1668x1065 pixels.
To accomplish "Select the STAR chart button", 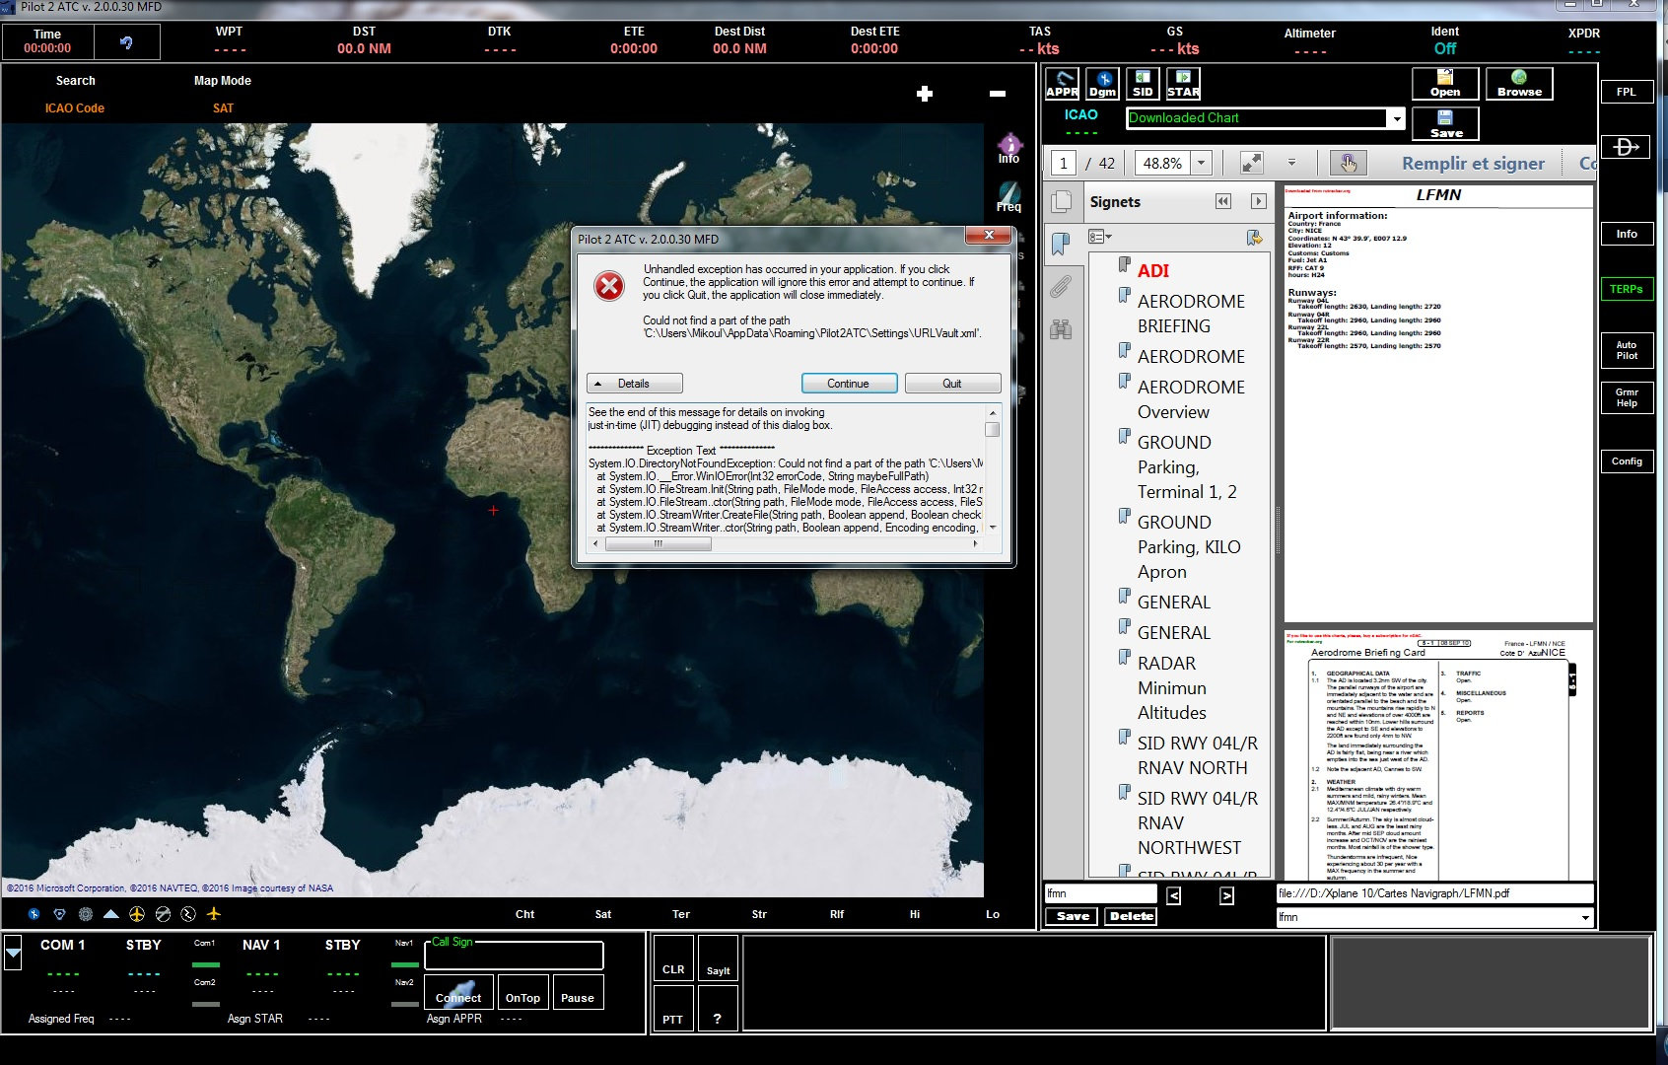I will coord(1183,84).
